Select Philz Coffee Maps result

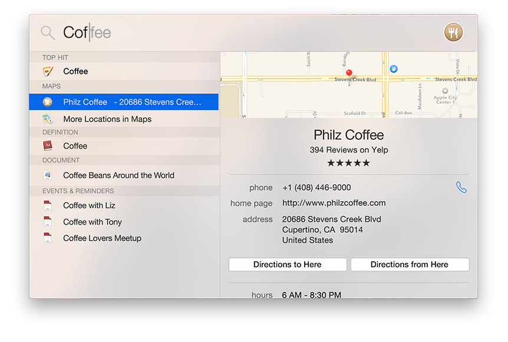(132, 102)
